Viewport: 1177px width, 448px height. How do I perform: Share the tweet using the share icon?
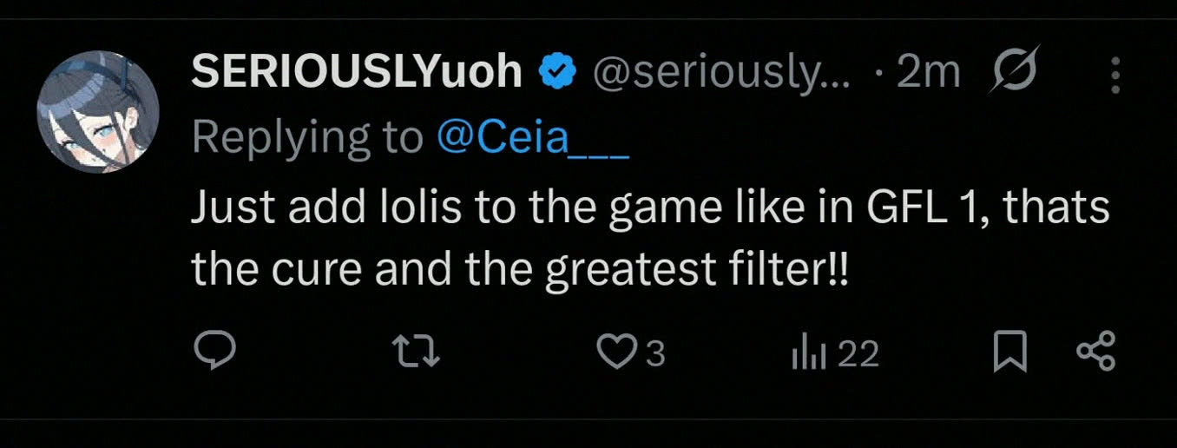click(1095, 352)
